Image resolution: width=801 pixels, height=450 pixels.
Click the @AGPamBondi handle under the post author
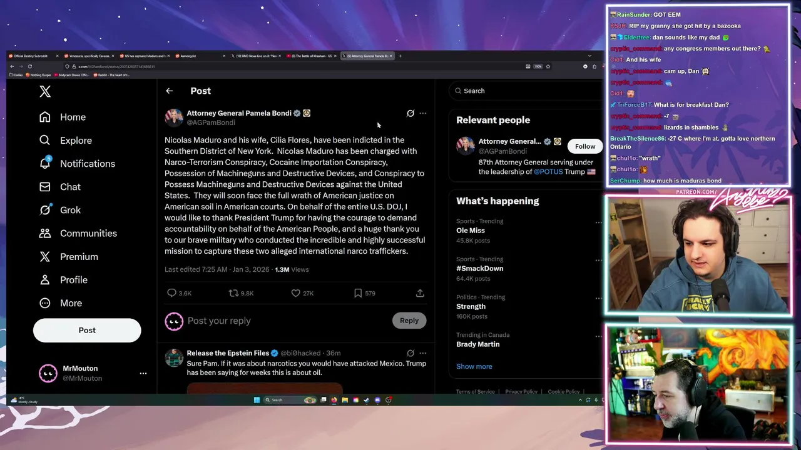pos(211,122)
